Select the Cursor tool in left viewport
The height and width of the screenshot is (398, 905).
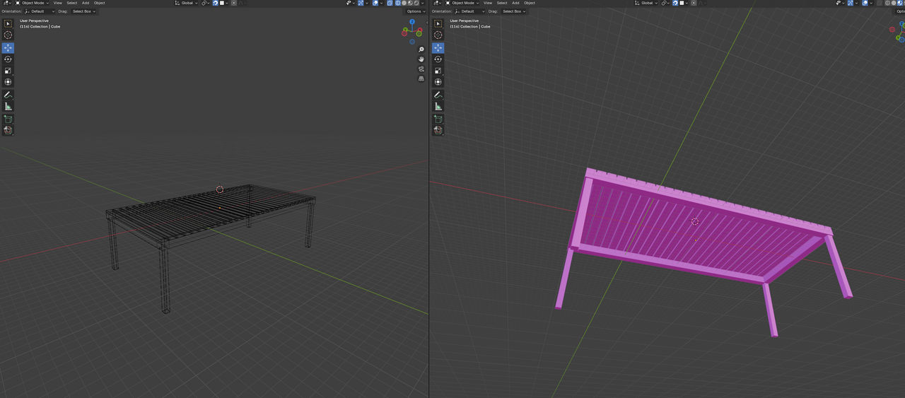pos(8,35)
